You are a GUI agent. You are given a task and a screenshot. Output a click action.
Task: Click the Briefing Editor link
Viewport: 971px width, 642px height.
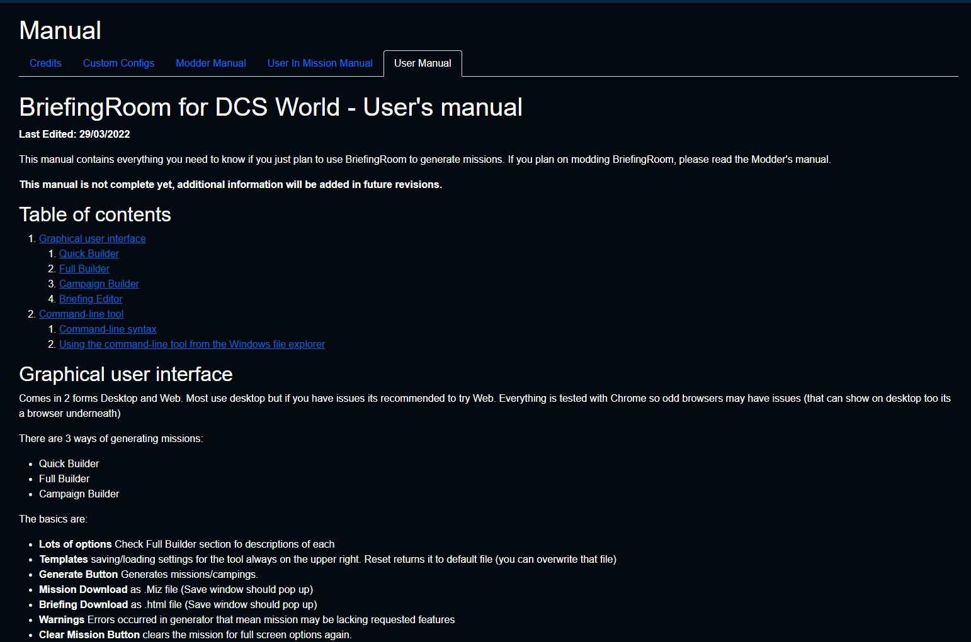(91, 299)
